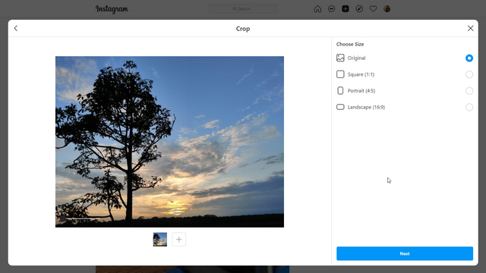Click the Portrait (4:5) label
This screenshot has width=486, height=273.
(x=361, y=91)
